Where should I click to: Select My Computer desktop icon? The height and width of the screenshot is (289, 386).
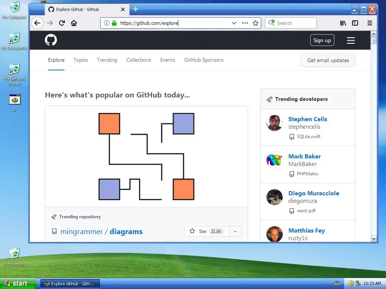(15, 10)
